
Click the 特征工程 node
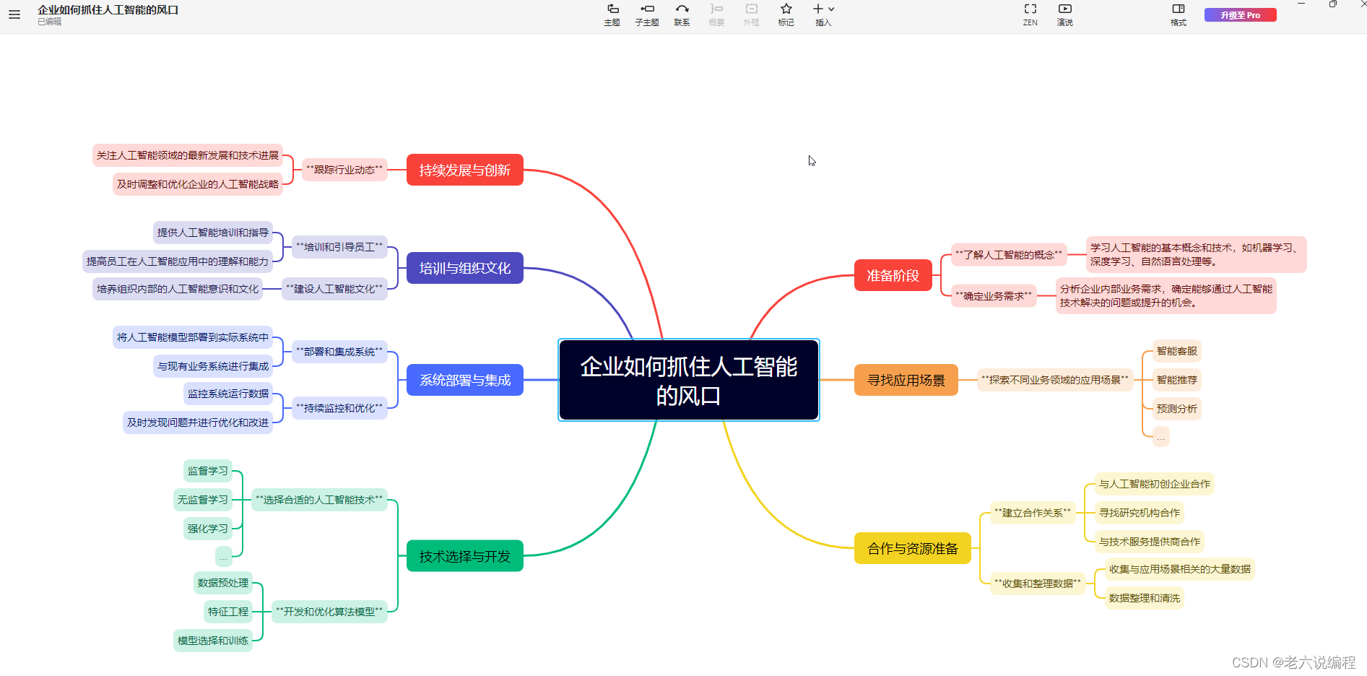[x=228, y=612]
